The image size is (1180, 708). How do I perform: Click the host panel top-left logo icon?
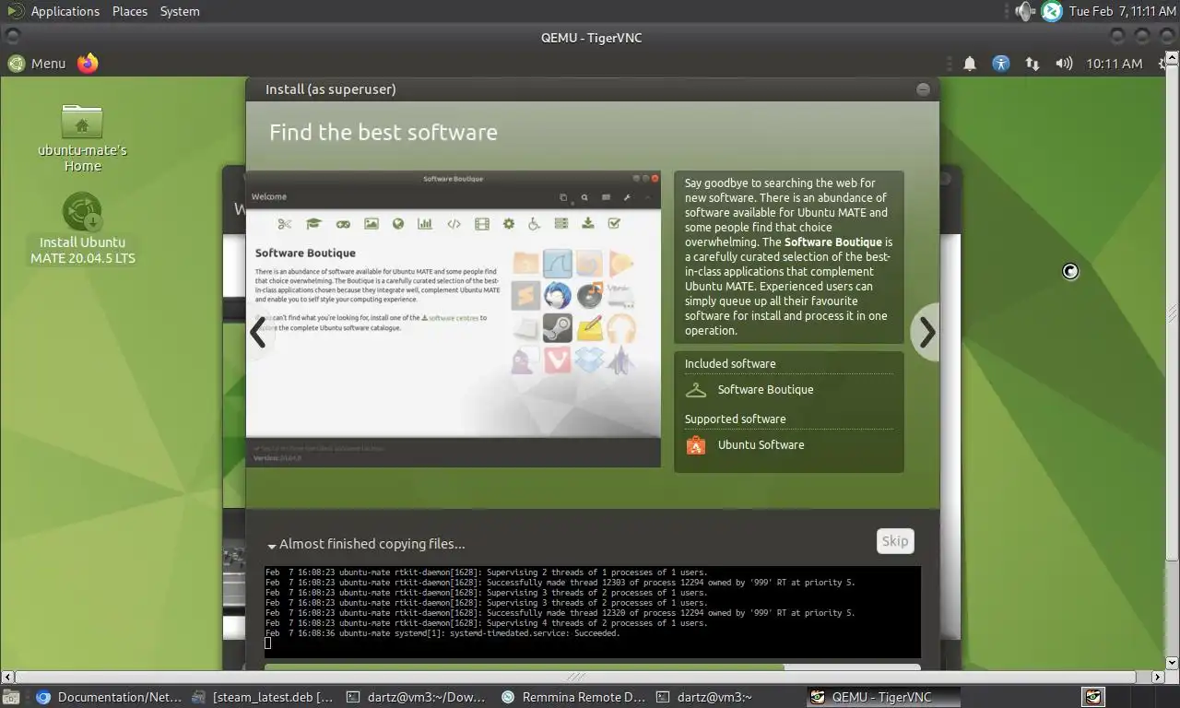(x=15, y=11)
